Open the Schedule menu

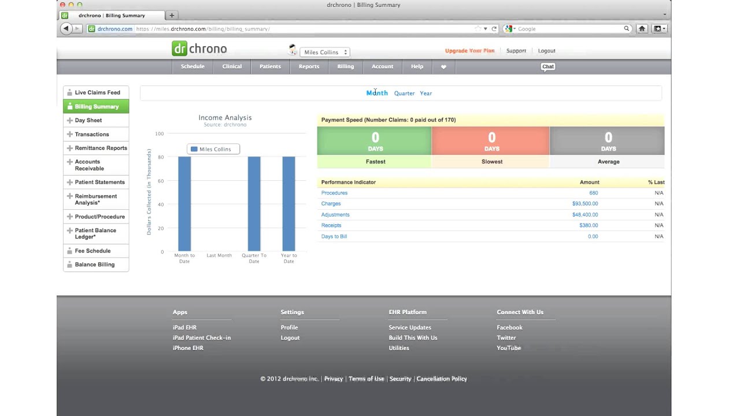point(193,66)
